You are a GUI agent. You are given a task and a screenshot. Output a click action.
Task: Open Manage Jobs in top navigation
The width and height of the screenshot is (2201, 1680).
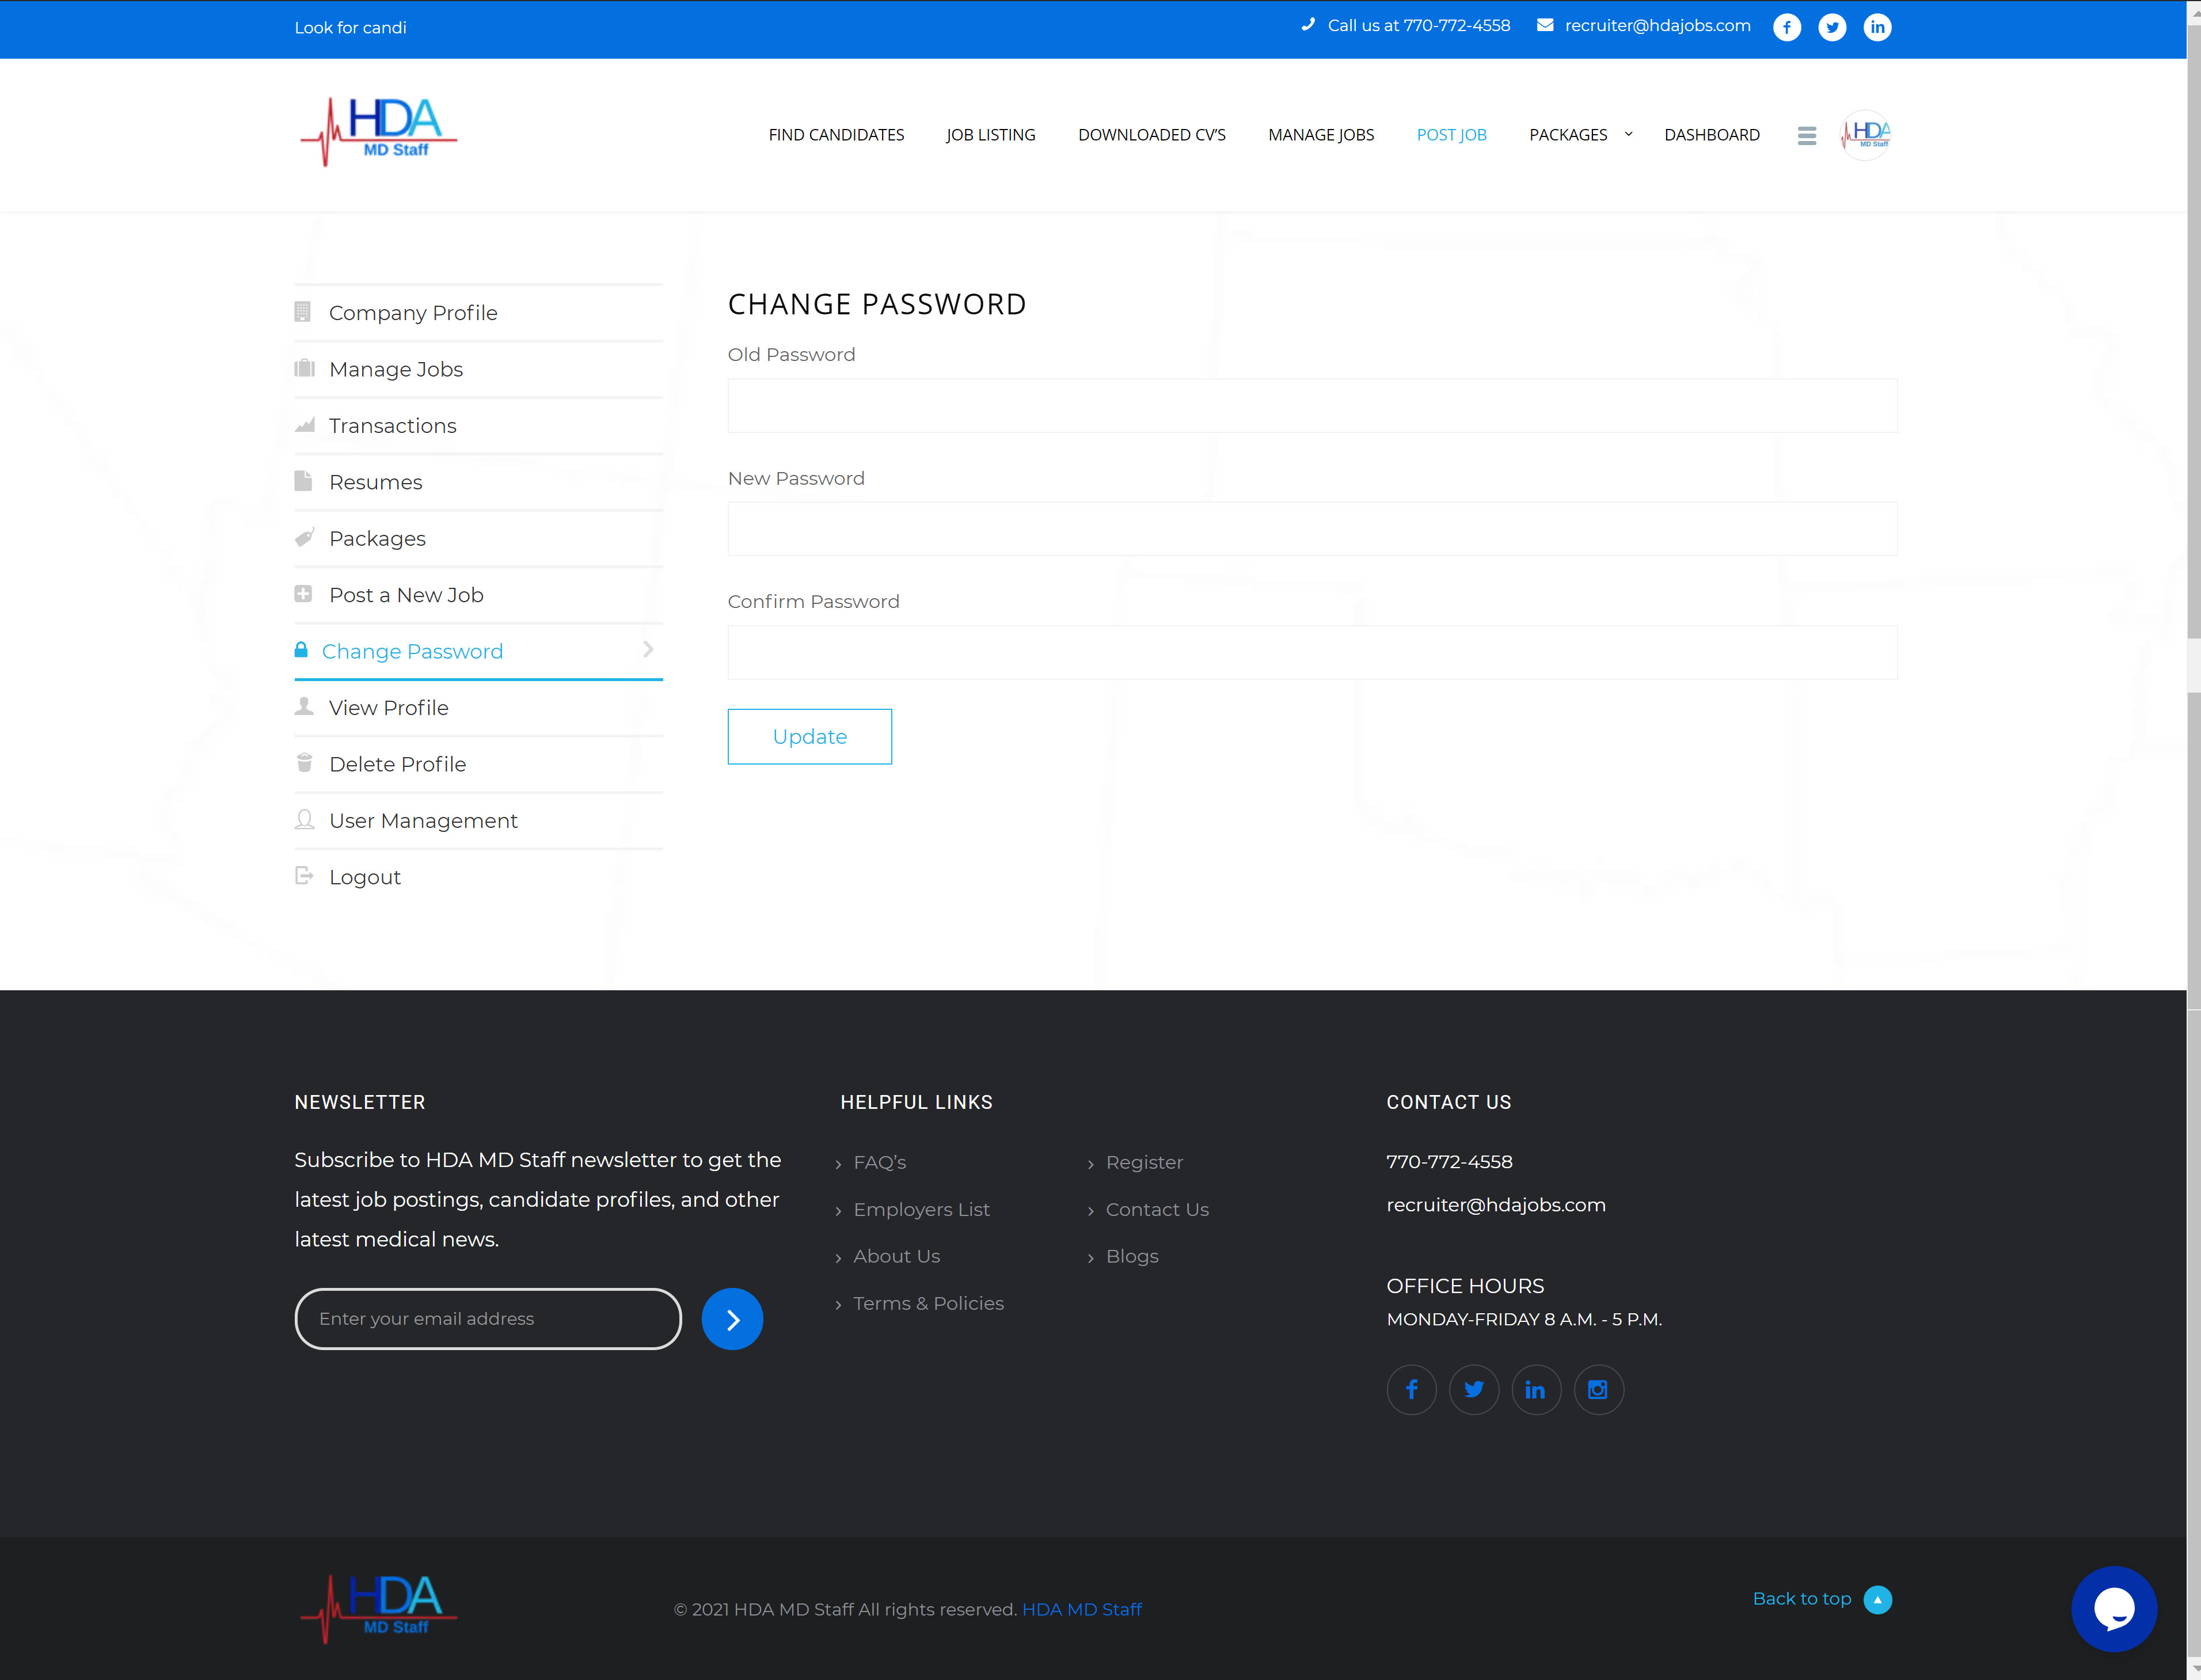pyautogui.click(x=1320, y=135)
